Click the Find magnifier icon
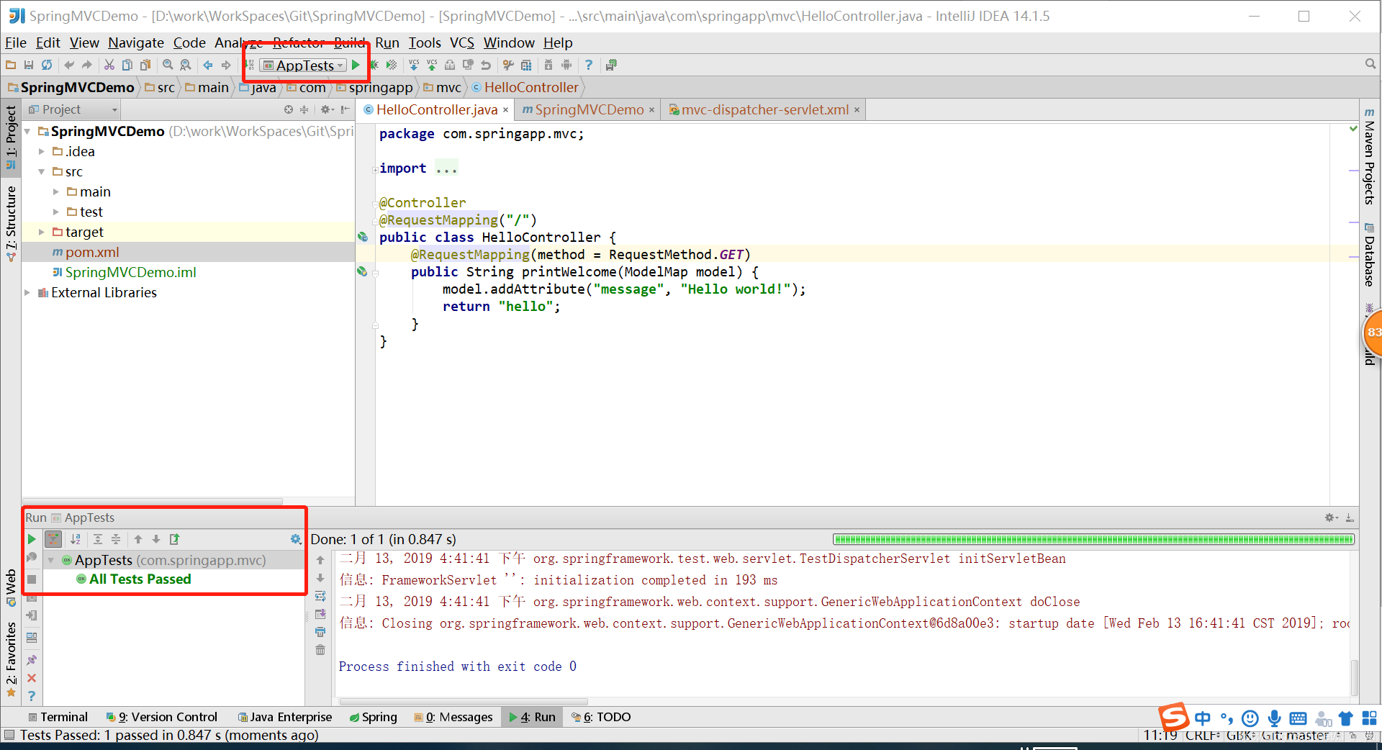The height and width of the screenshot is (750, 1382). (168, 65)
